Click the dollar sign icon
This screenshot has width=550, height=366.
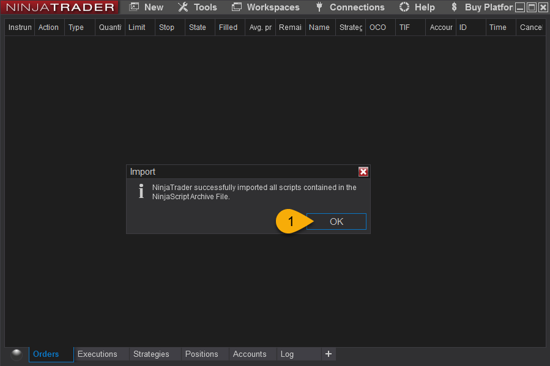pos(454,7)
